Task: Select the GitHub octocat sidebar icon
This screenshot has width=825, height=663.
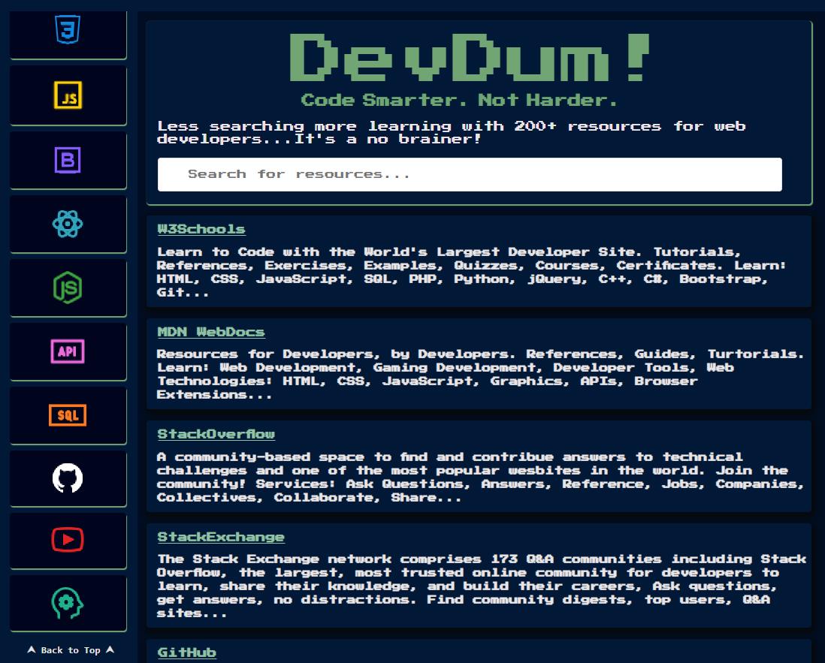Action: 68,478
